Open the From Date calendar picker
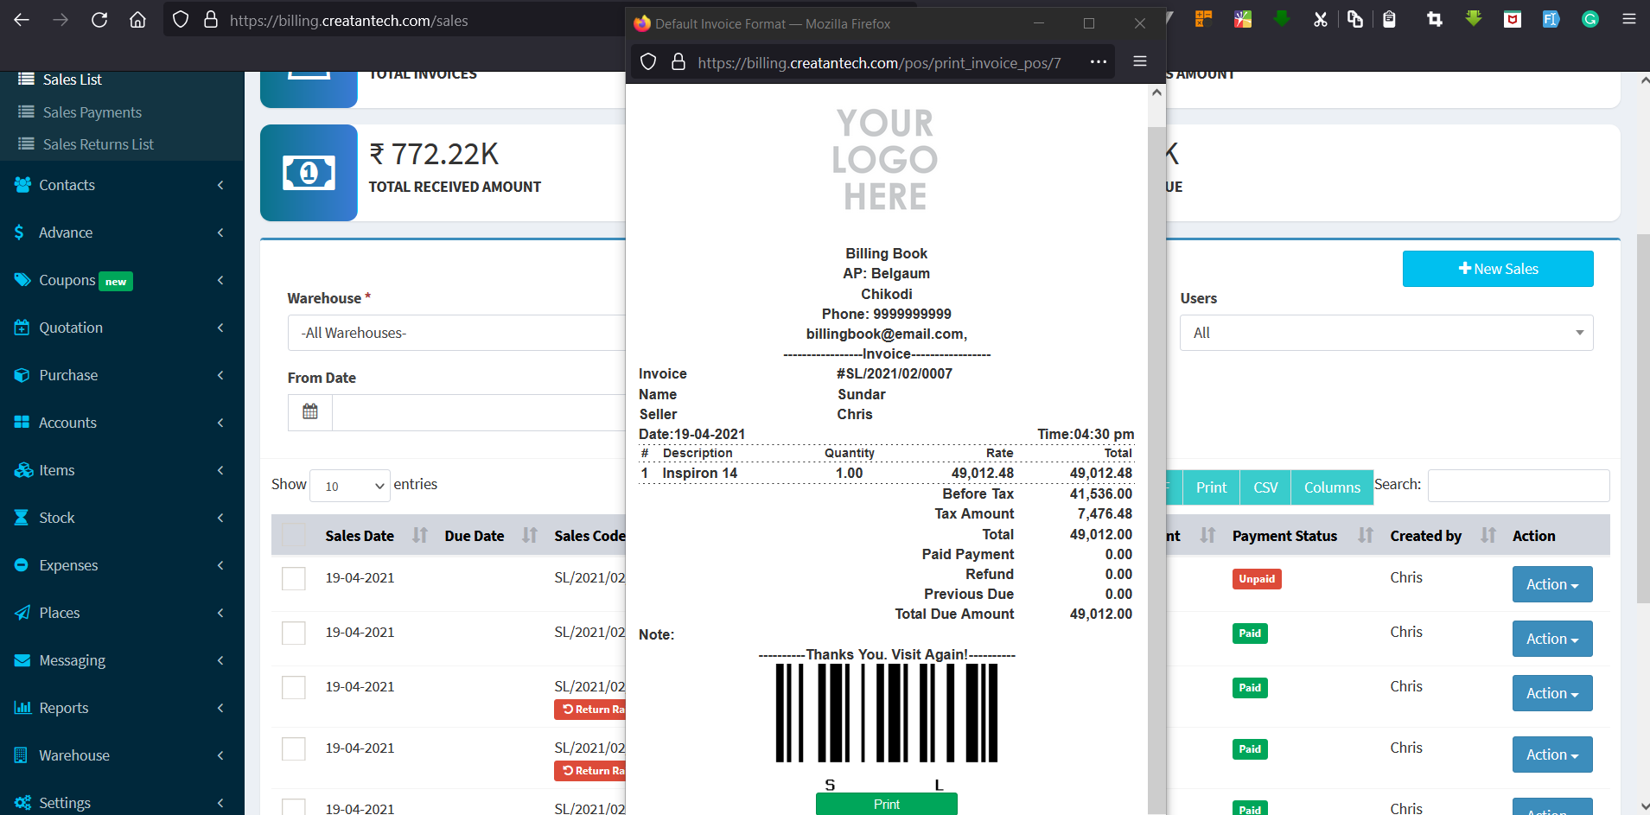 tap(310, 412)
